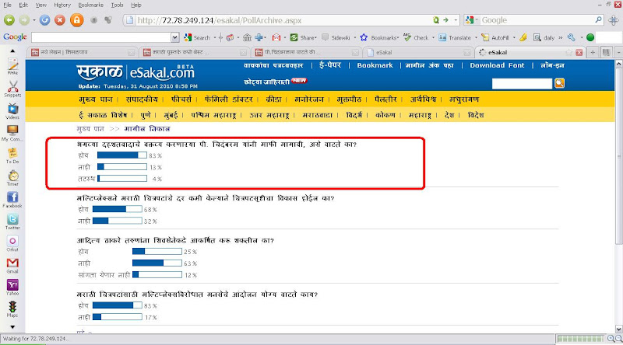Open the Timer sidebar icon
This screenshot has height=345, width=623.
click(x=12, y=178)
